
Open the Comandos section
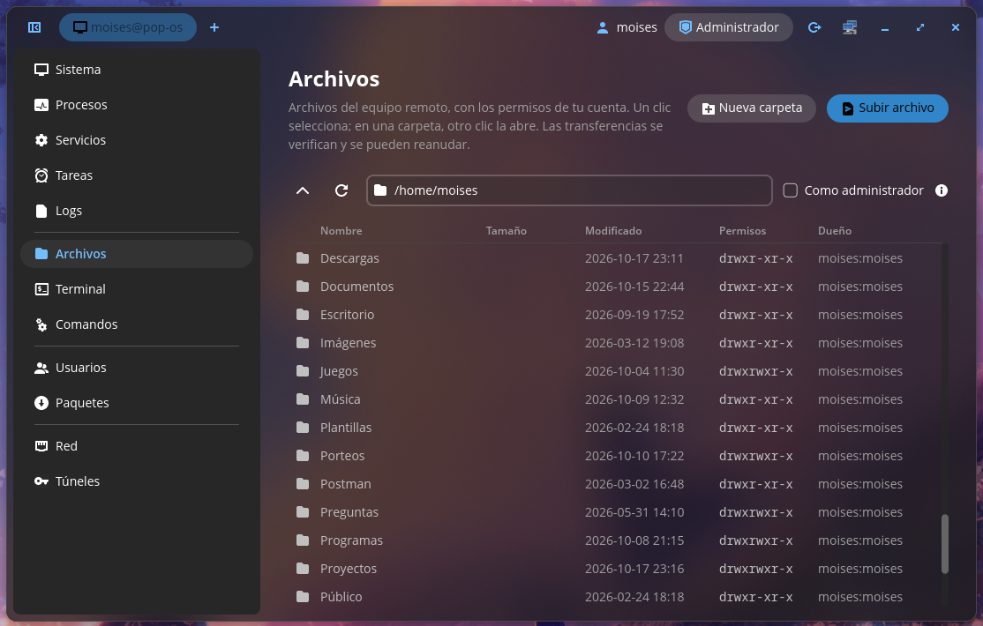(x=137, y=324)
